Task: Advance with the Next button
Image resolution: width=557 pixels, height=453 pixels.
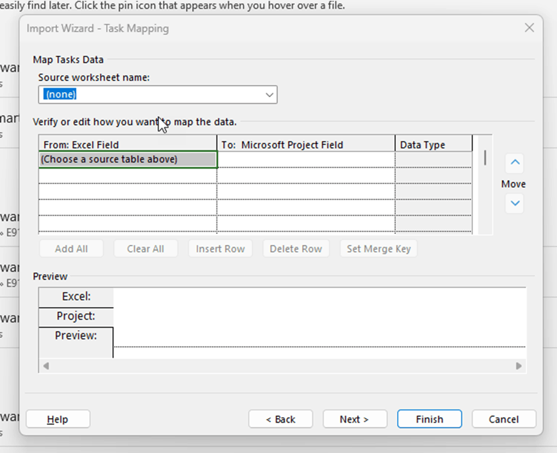Action: click(355, 419)
